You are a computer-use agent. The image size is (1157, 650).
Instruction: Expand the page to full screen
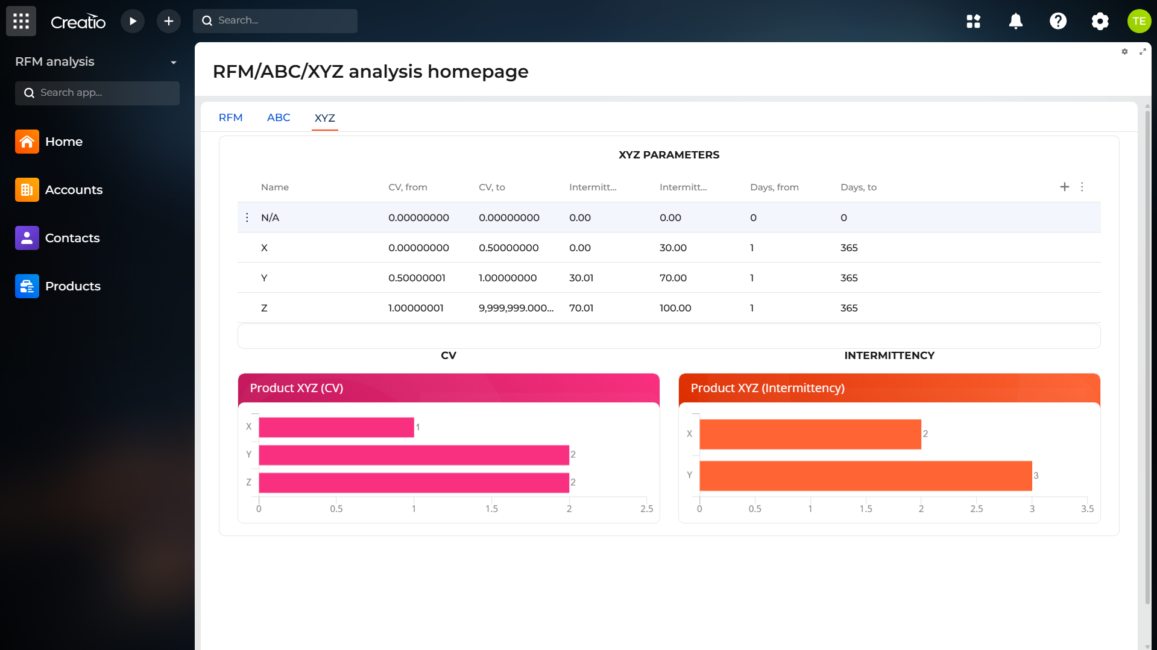tap(1142, 52)
